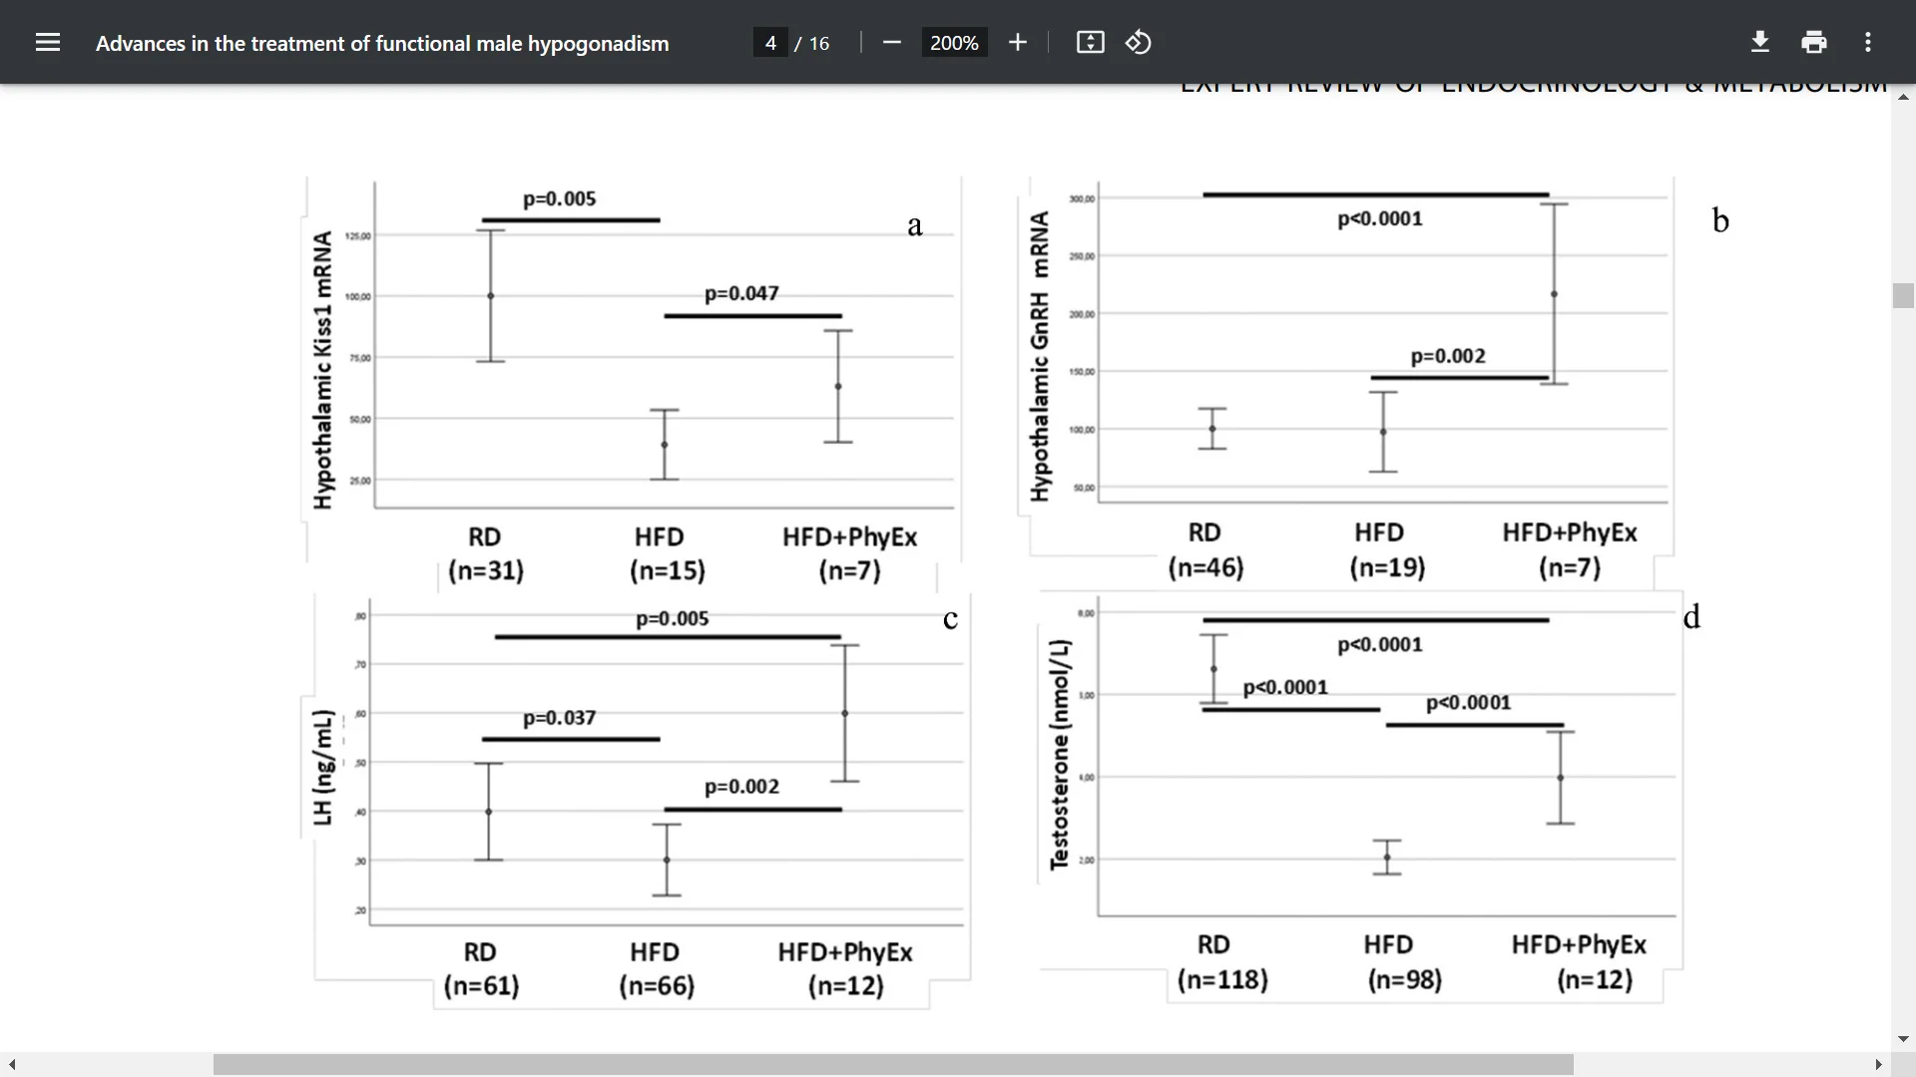This screenshot has height=1077, width=1916.
Task: Click the horizontal scrollbar thumb
Action: coord(893,1064)
